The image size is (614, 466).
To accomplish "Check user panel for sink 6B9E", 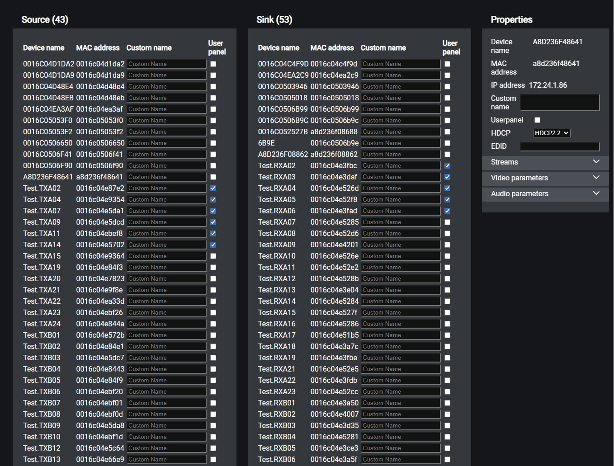I will (x=447, y=143).
